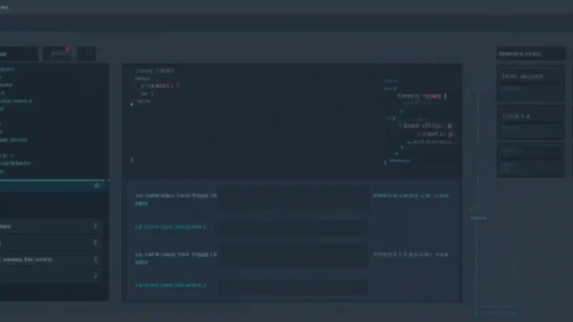Expand the bottom-most sidebar section
The image size is (573, 322).
[x=95, y=275]
